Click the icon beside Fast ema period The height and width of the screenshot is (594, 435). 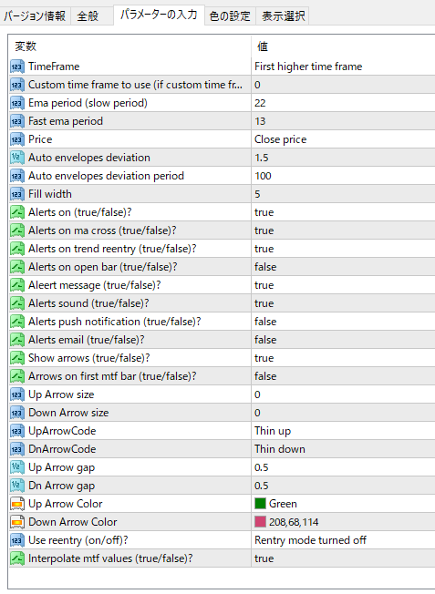(x=17, y=121)
